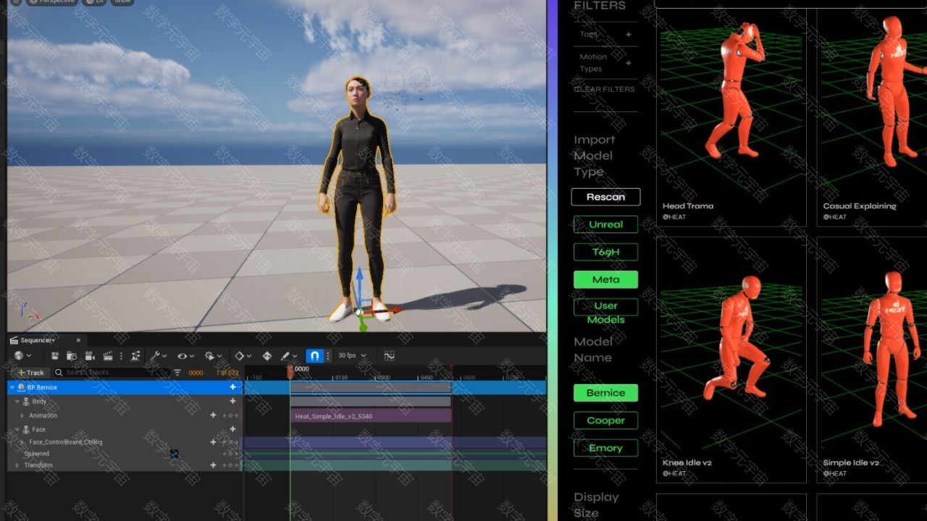This screenshot has width=927, height=521.
Task: Open the 30 fps frame rate dropdown
Action: pos(352,356)
